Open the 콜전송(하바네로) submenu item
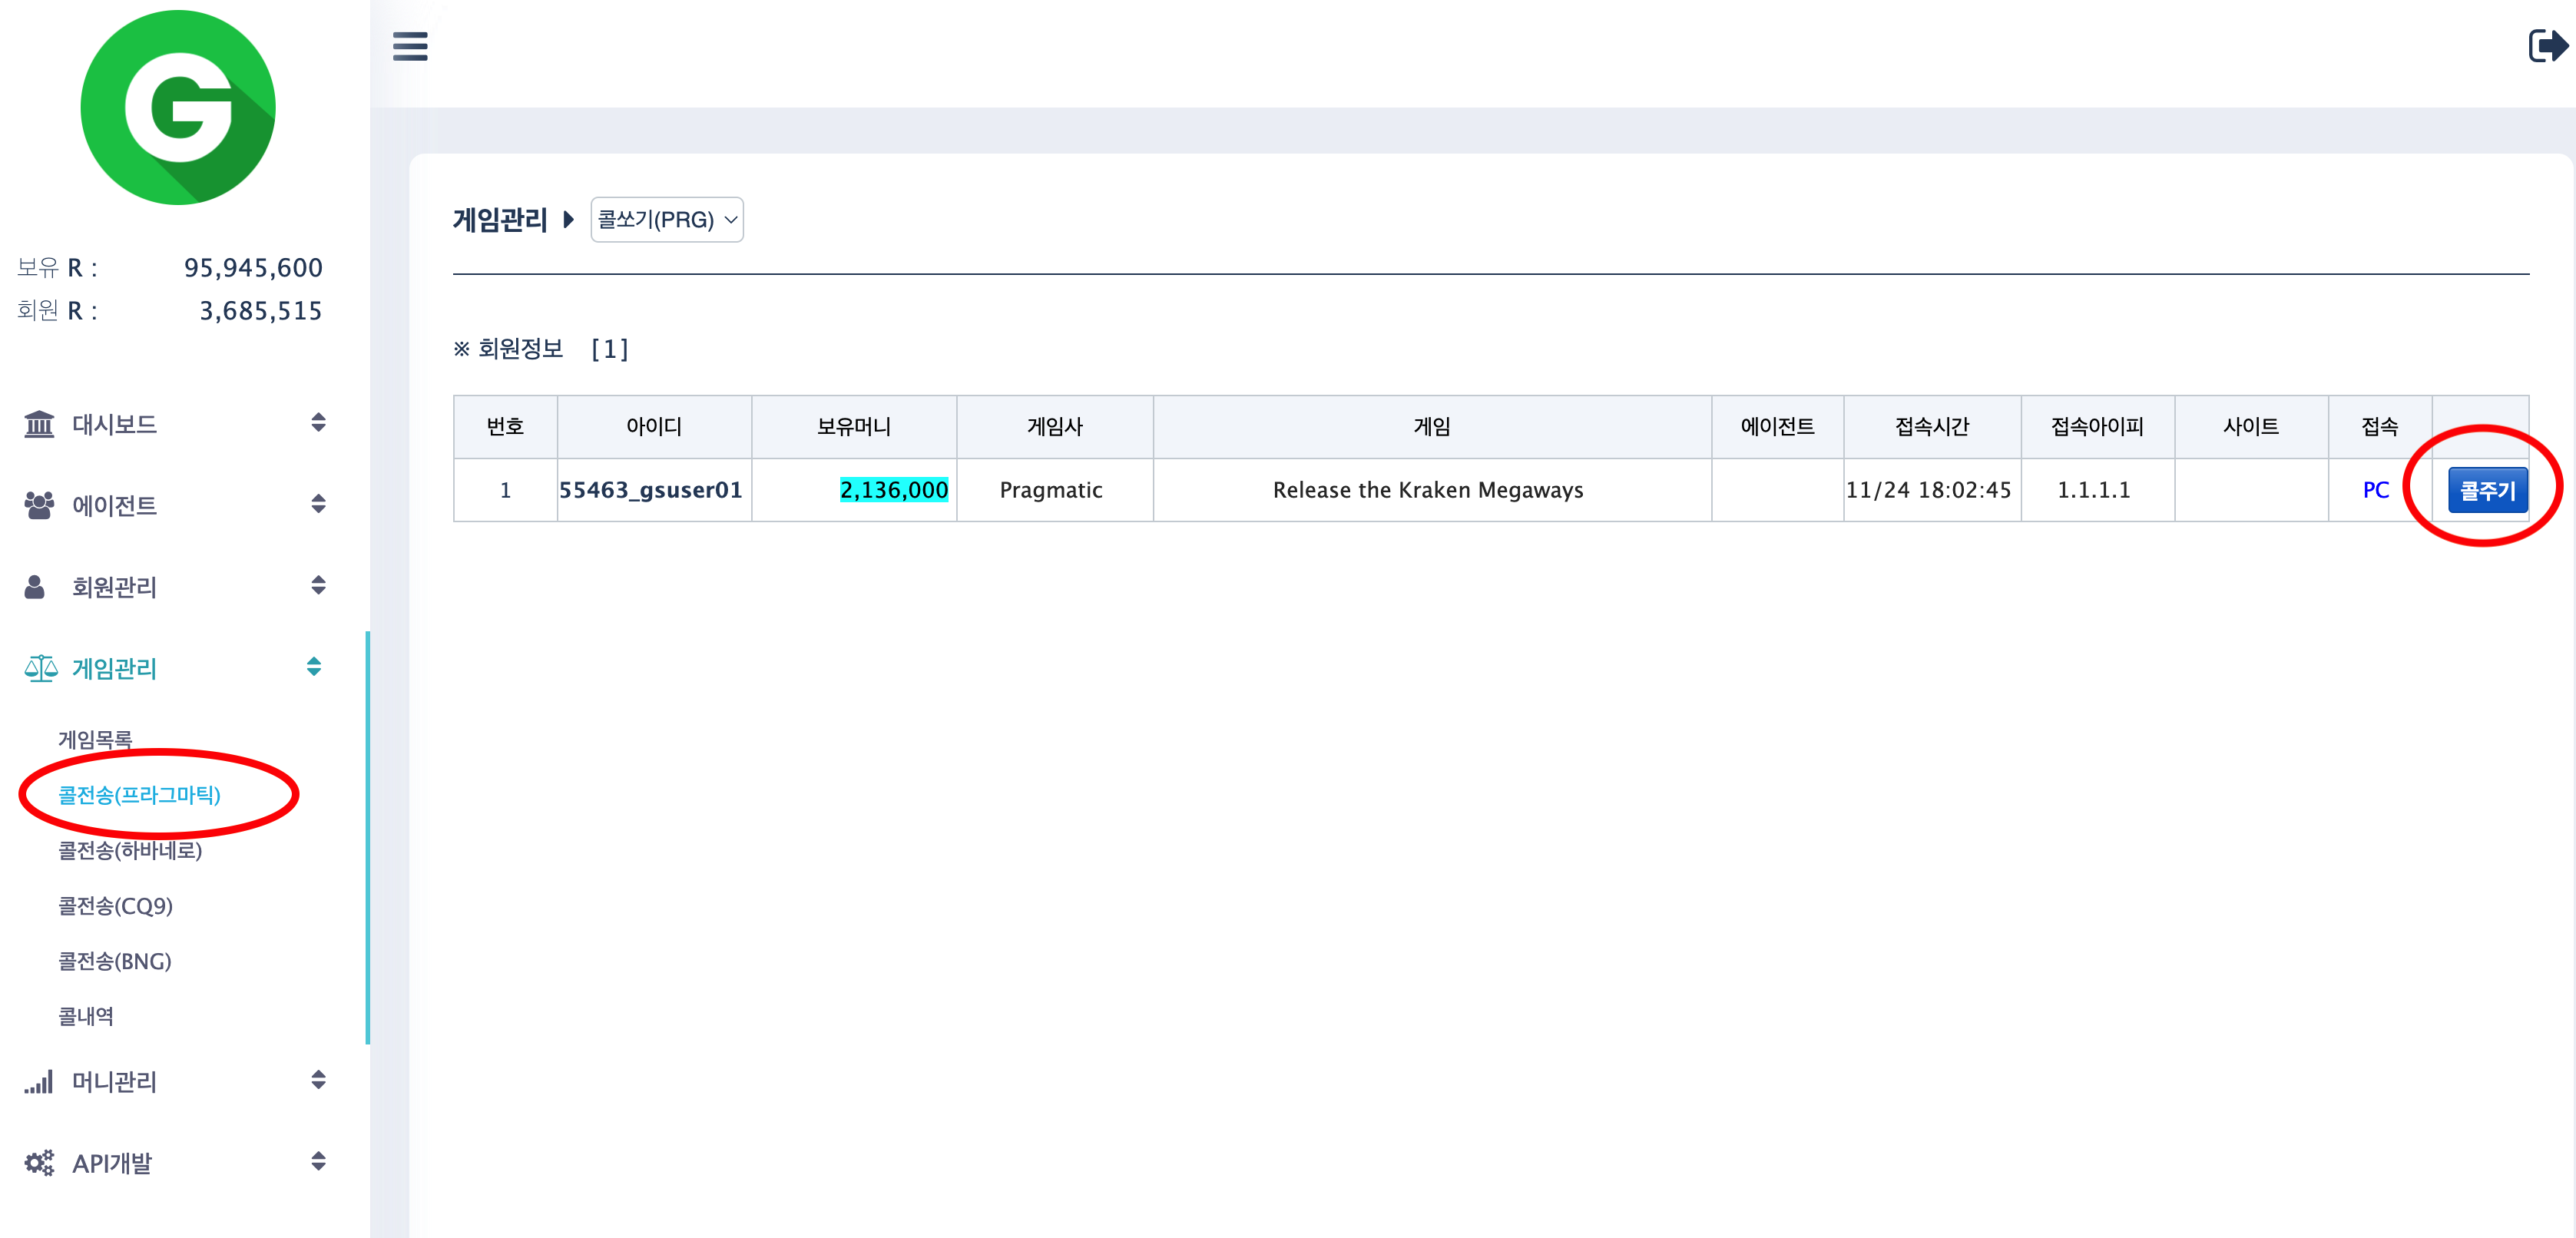The image size is (2576, 1238). (x=130, y=851)
